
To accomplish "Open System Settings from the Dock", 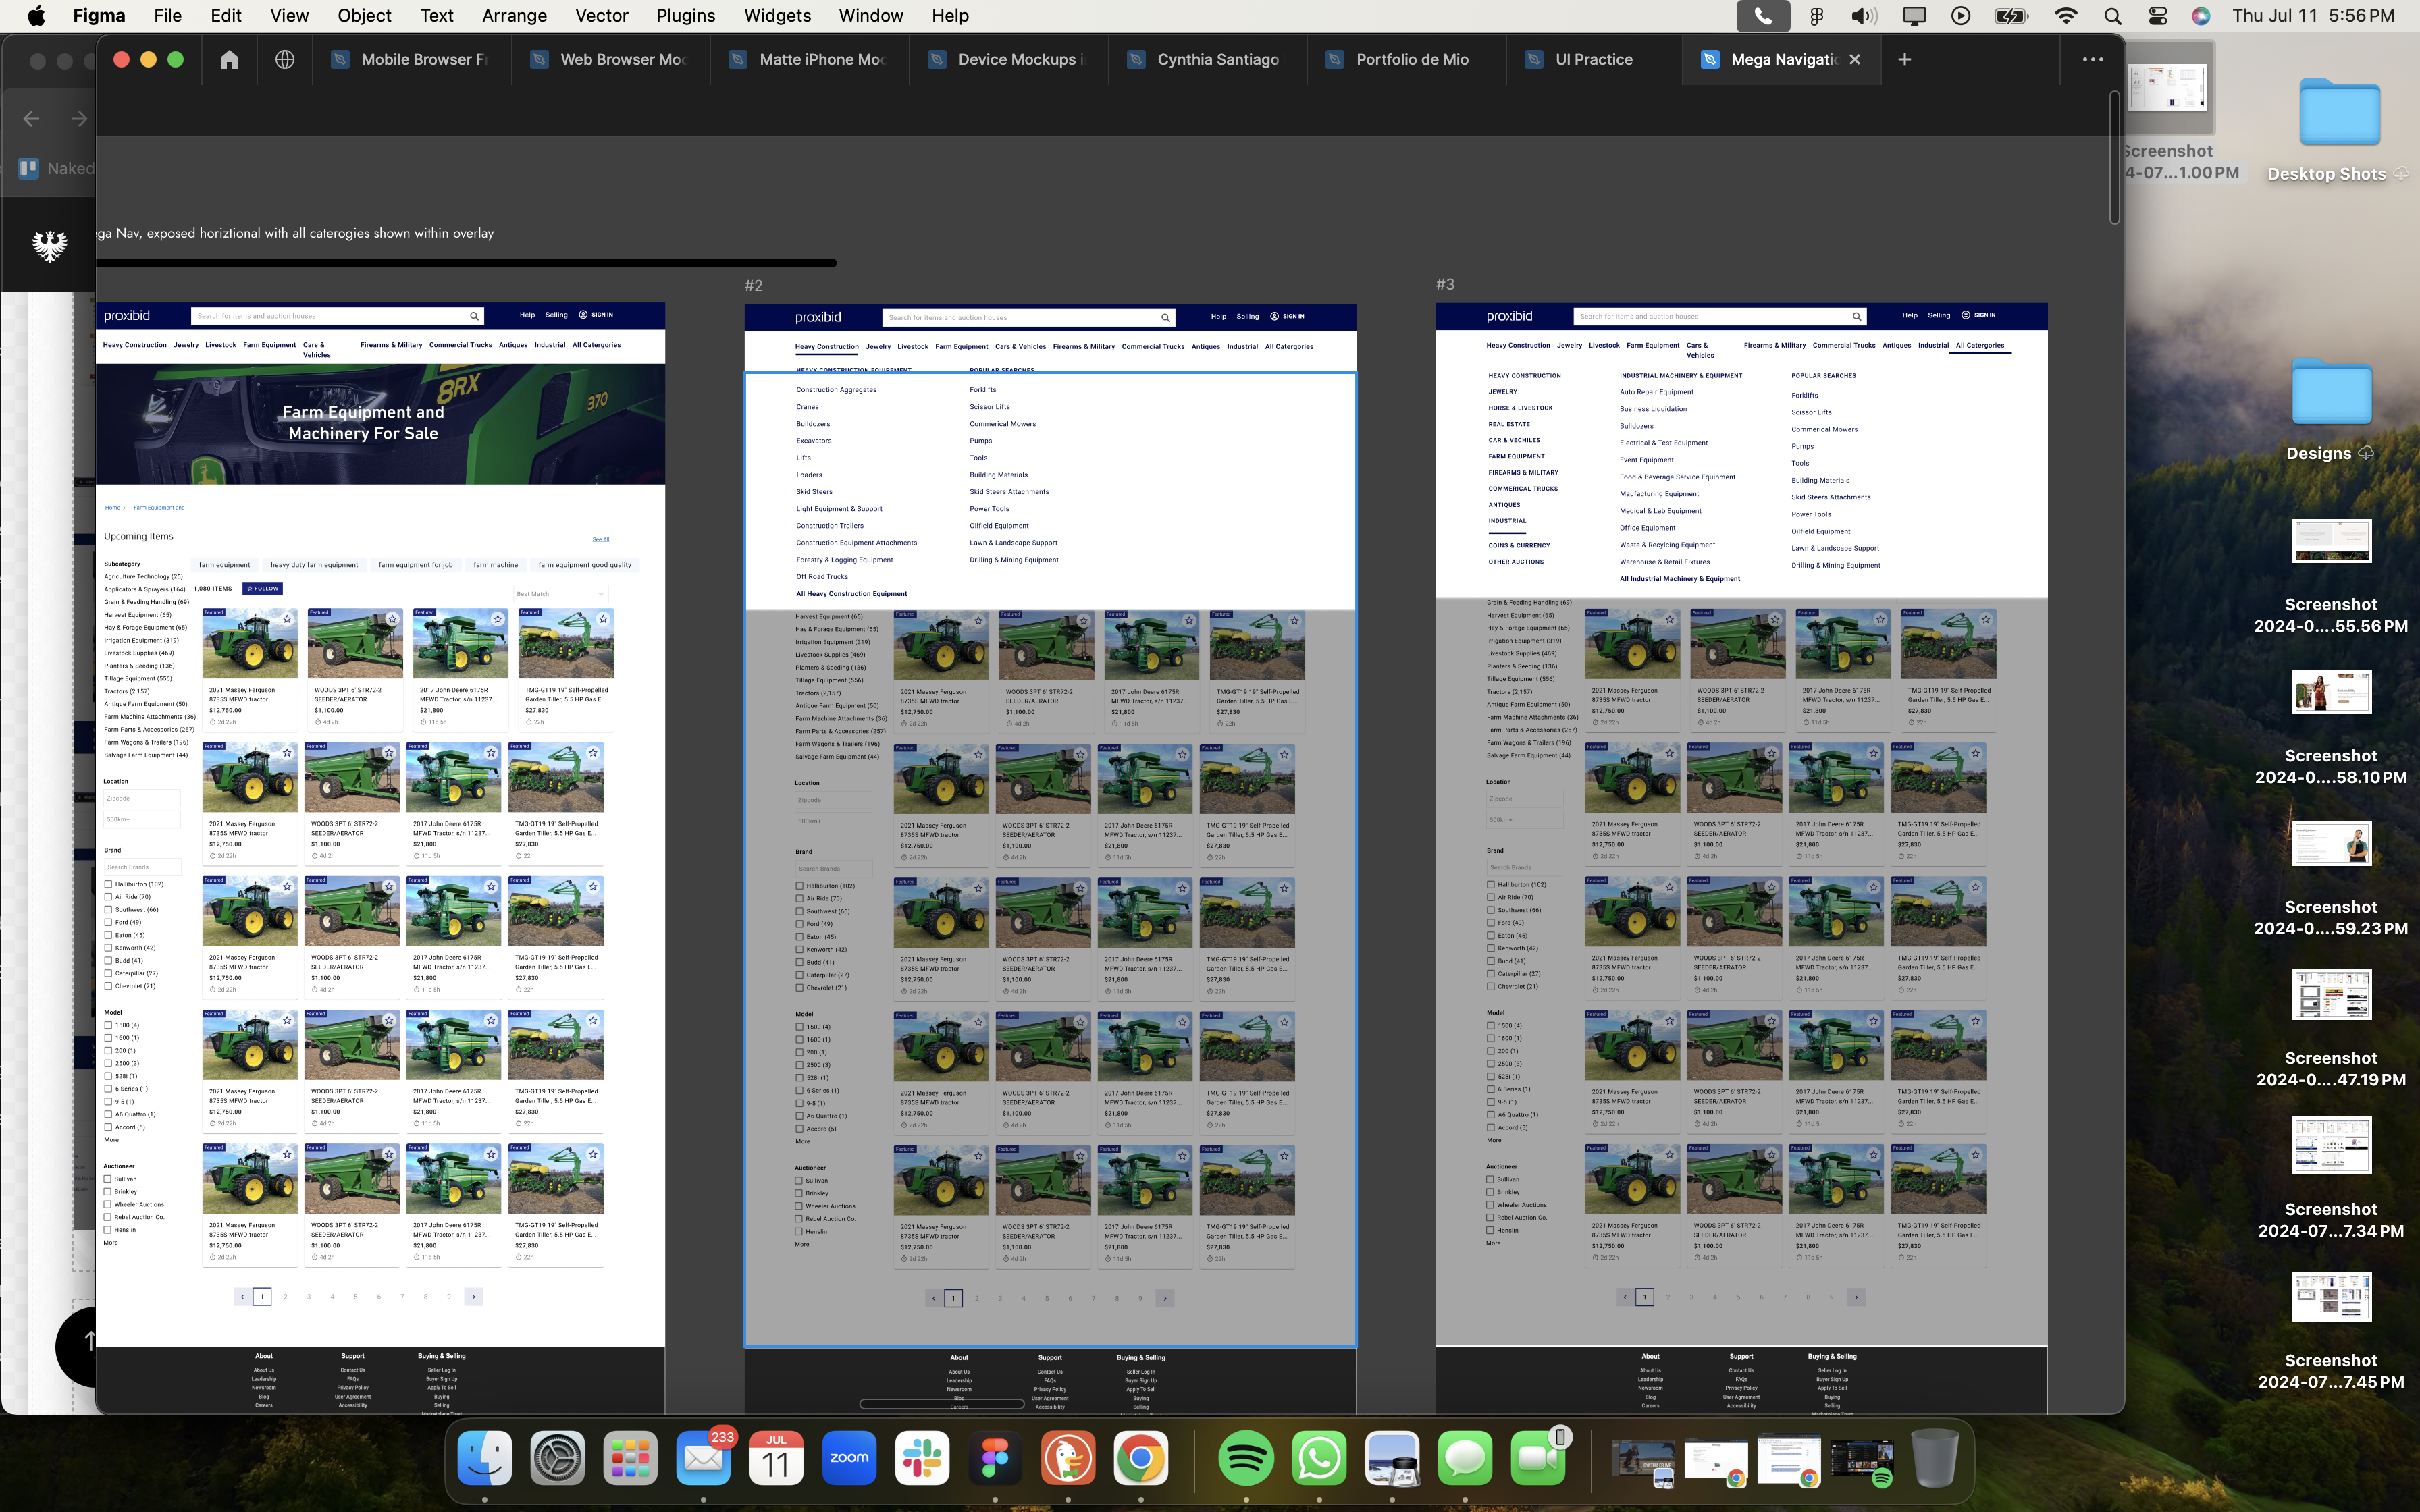I will tap(558, 1459).
